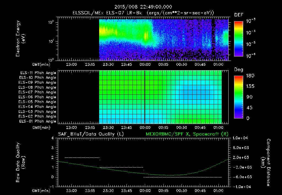282x195 pixels.
Task: Click the 135 value on Deg scale
Action: [x=250, y=86]
